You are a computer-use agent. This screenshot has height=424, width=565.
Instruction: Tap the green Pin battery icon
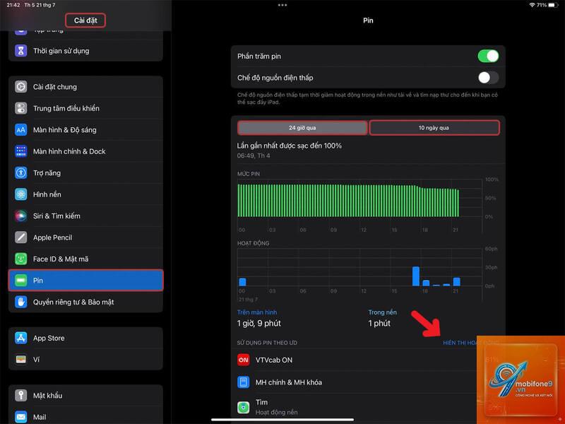tap(21, 280)
